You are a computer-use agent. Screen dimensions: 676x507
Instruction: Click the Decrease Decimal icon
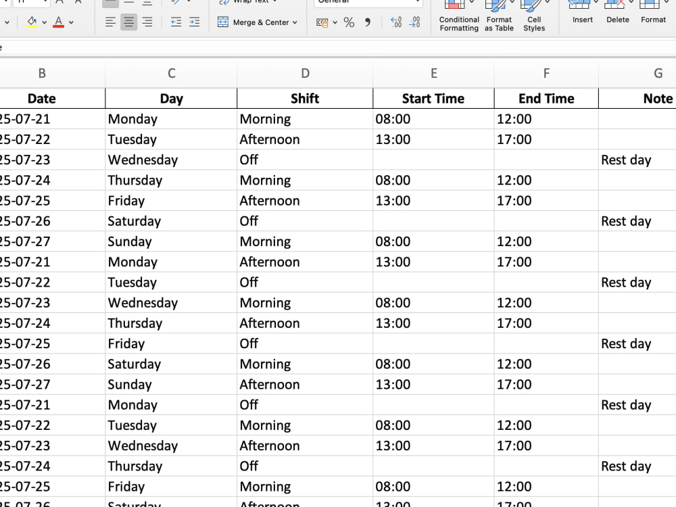[414, 22]
